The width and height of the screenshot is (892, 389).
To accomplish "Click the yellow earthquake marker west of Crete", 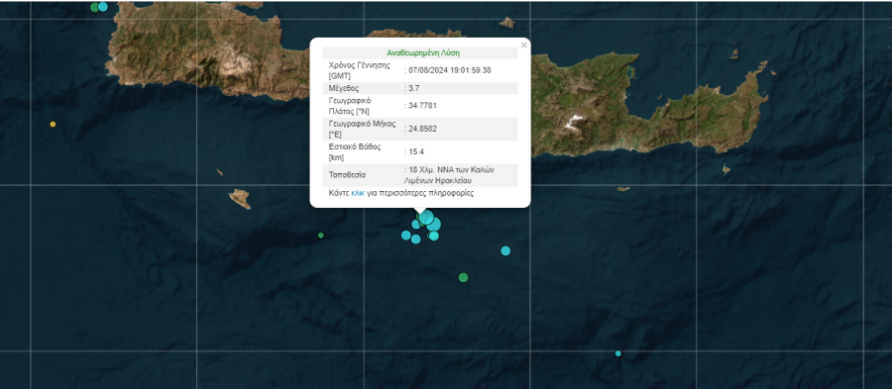I will 53,124.
